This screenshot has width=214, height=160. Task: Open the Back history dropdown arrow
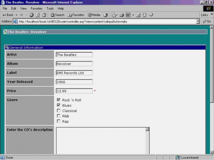pos(16,15)
